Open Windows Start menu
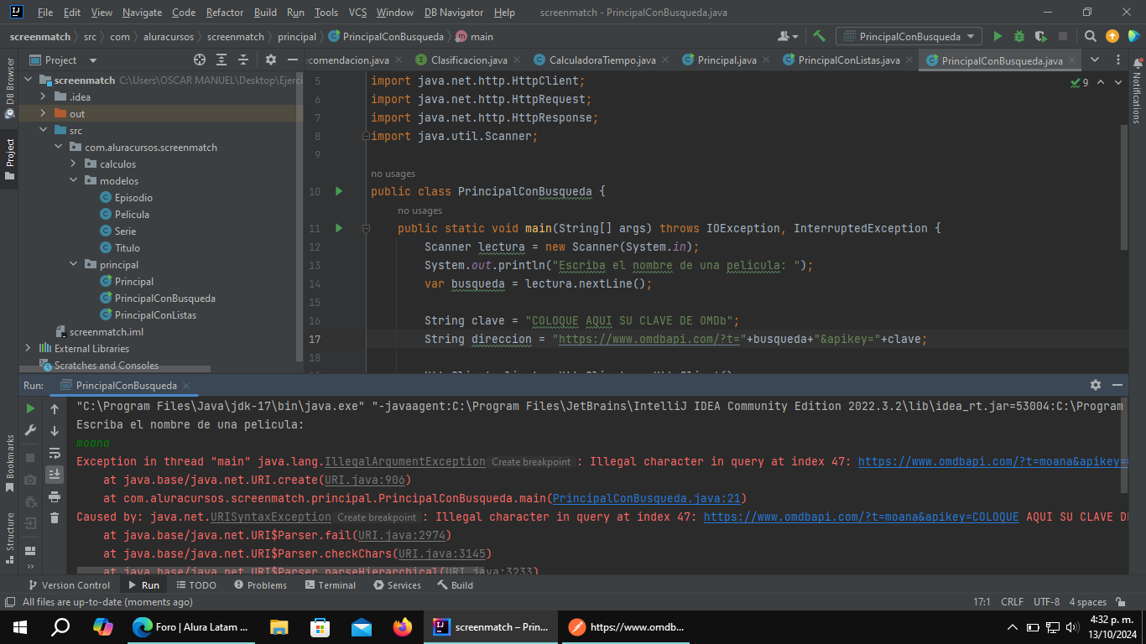1146x644 pixels. coord(20,626)
